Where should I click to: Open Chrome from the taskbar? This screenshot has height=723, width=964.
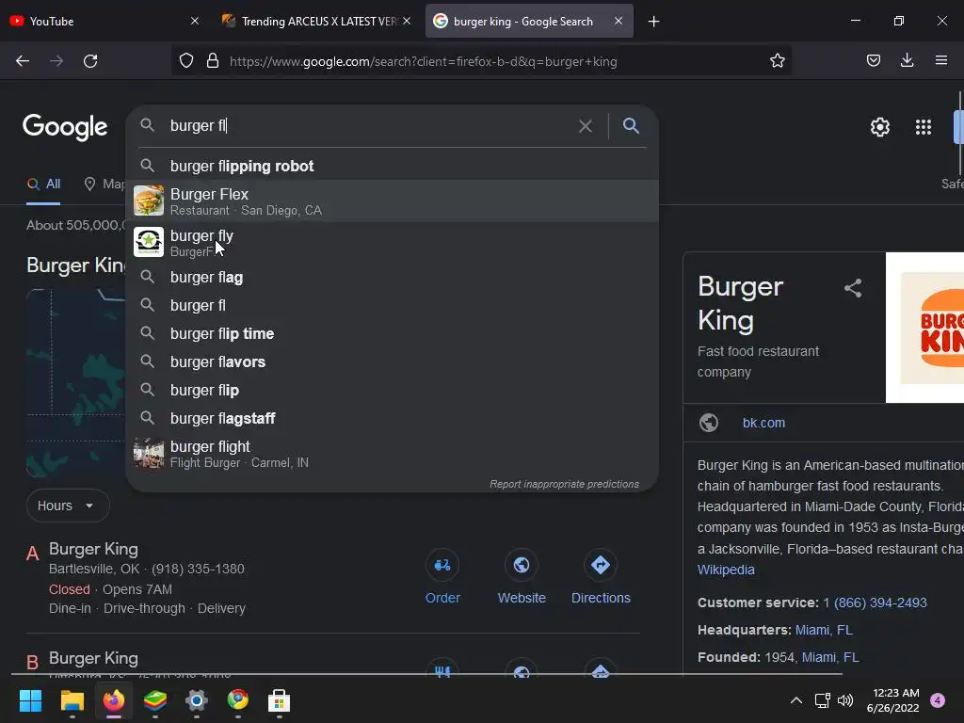[x=238, y=700]
